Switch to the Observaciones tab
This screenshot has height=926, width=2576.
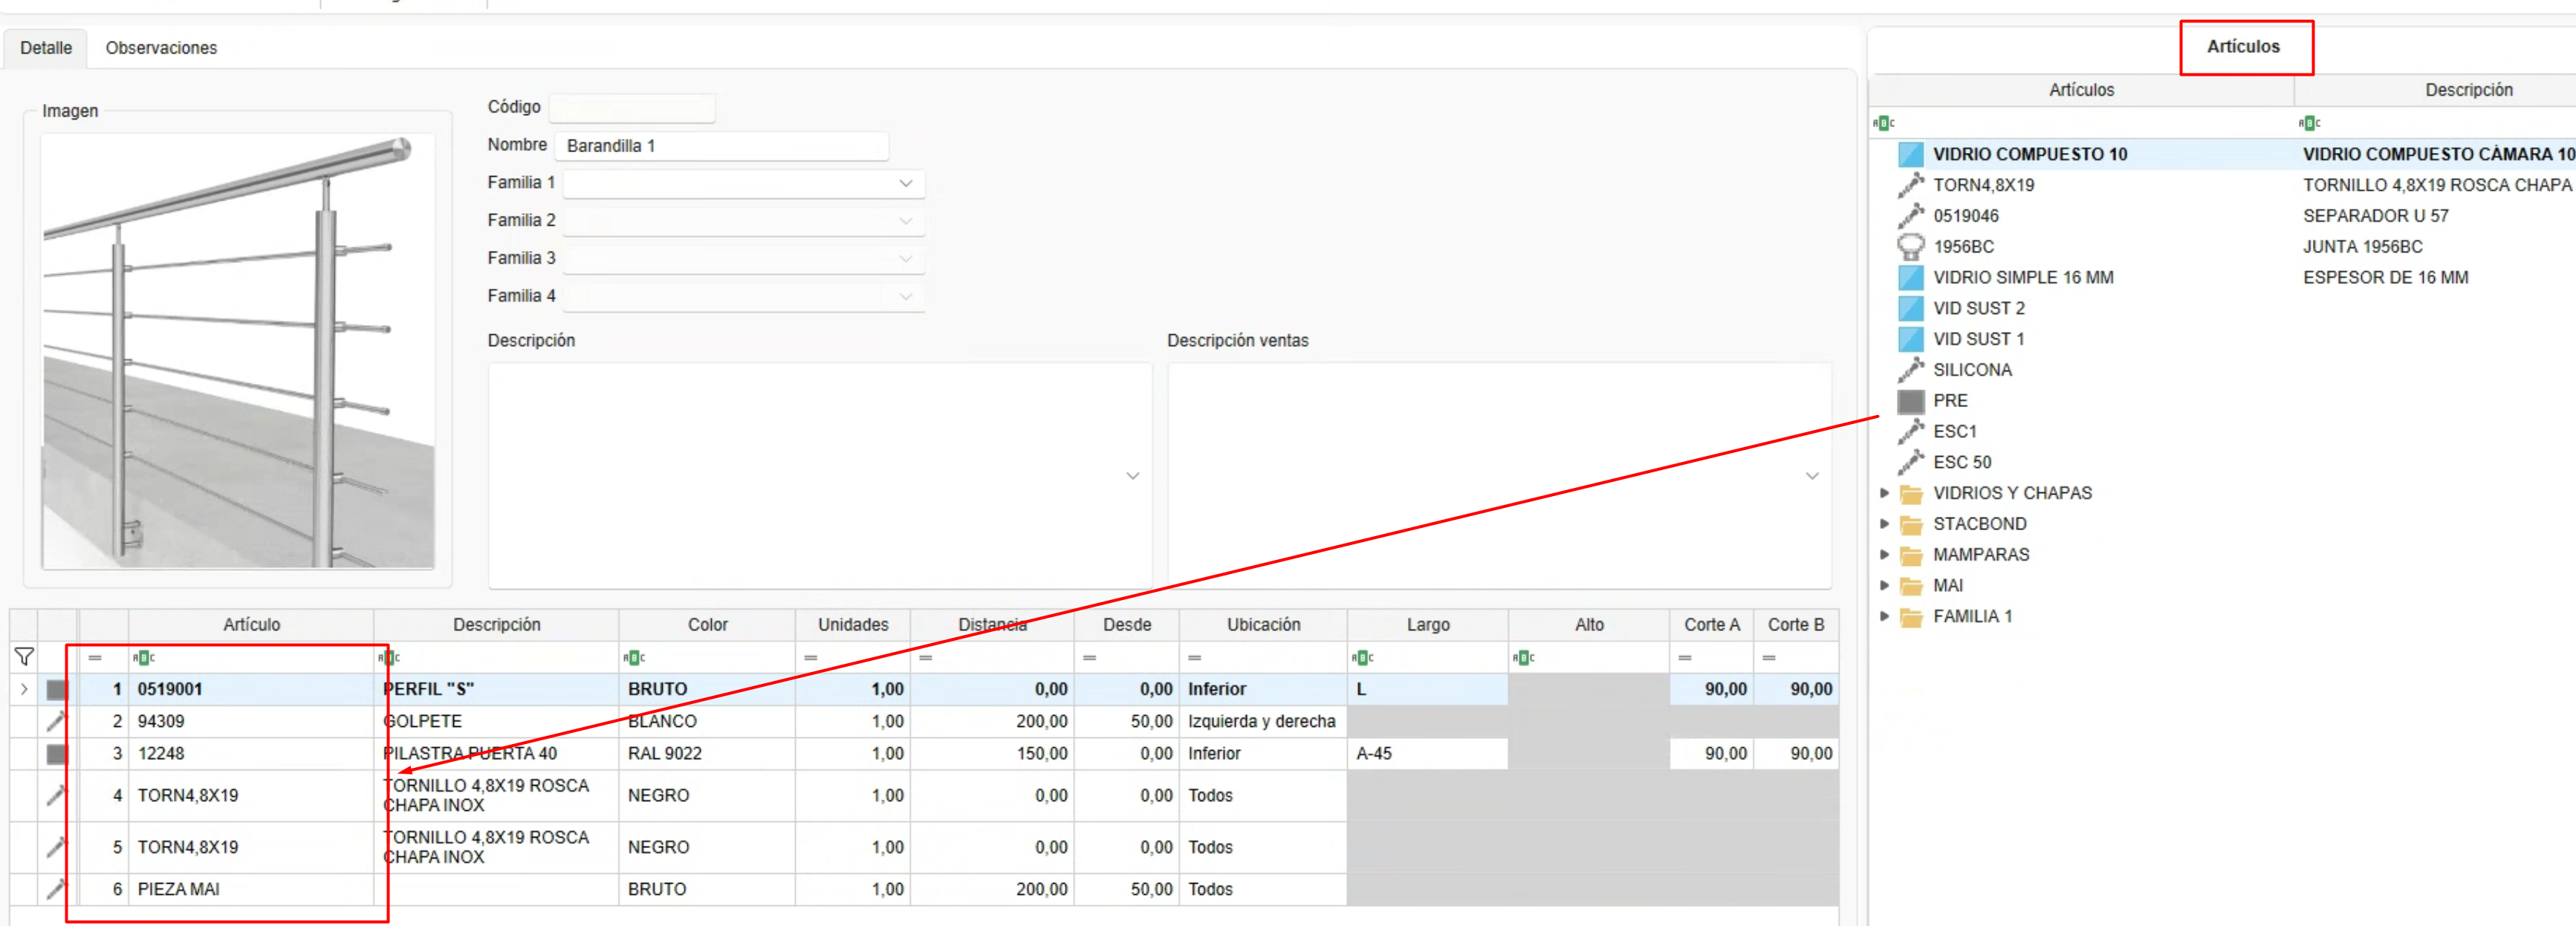(161, 47)
